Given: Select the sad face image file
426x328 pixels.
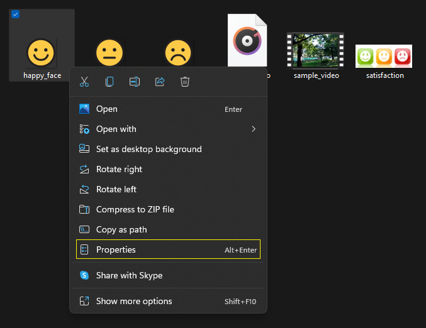Looking at the screenshot, I should [x=178, y=53].
